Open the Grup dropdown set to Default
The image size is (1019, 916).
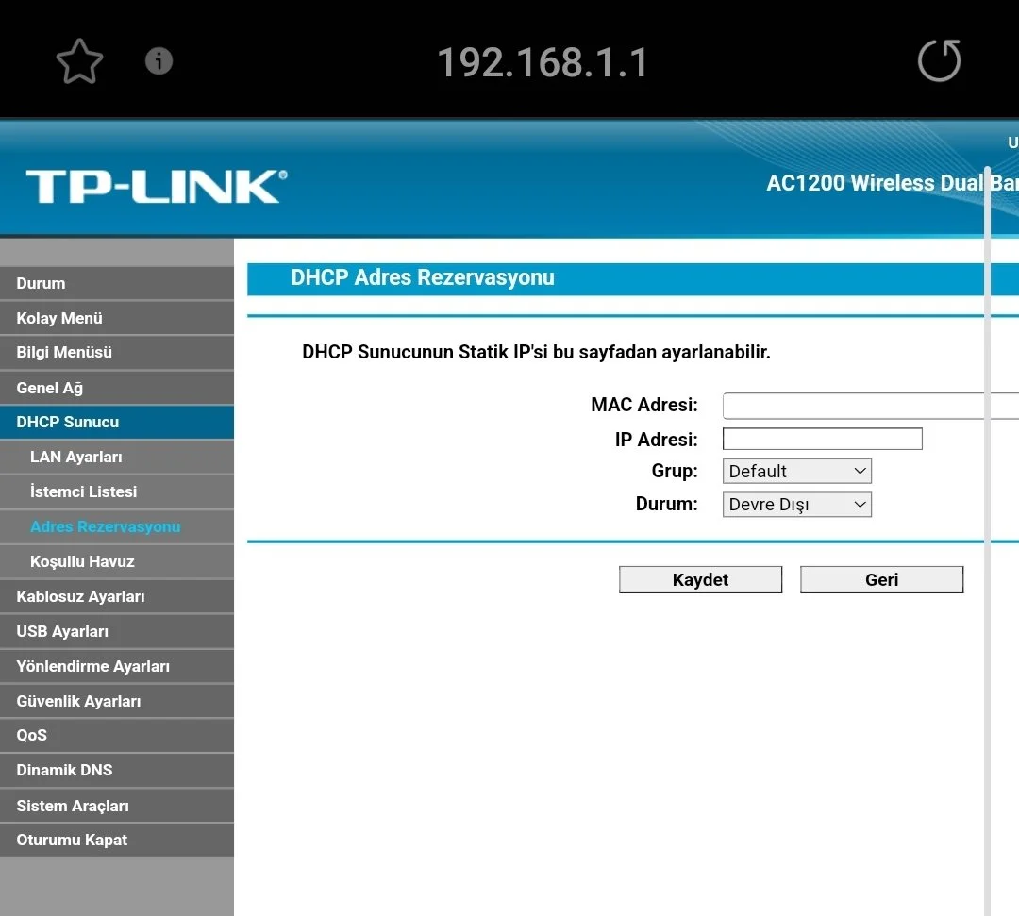(796, 471)
